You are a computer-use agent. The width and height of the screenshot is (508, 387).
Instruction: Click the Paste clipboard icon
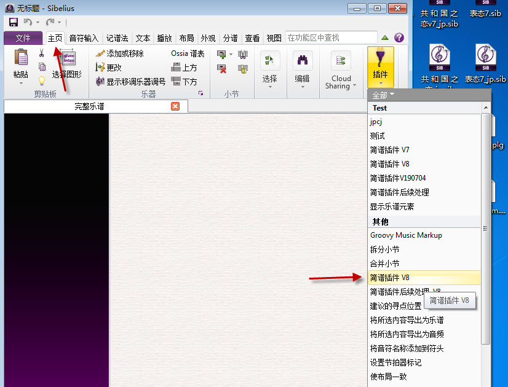point(20,60)
